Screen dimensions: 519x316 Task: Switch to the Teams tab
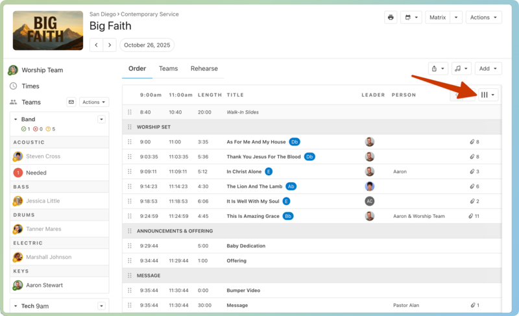168,69
